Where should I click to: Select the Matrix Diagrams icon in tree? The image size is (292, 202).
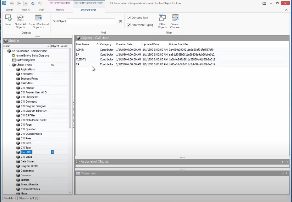pyautogui.click(x=13, y=60)
